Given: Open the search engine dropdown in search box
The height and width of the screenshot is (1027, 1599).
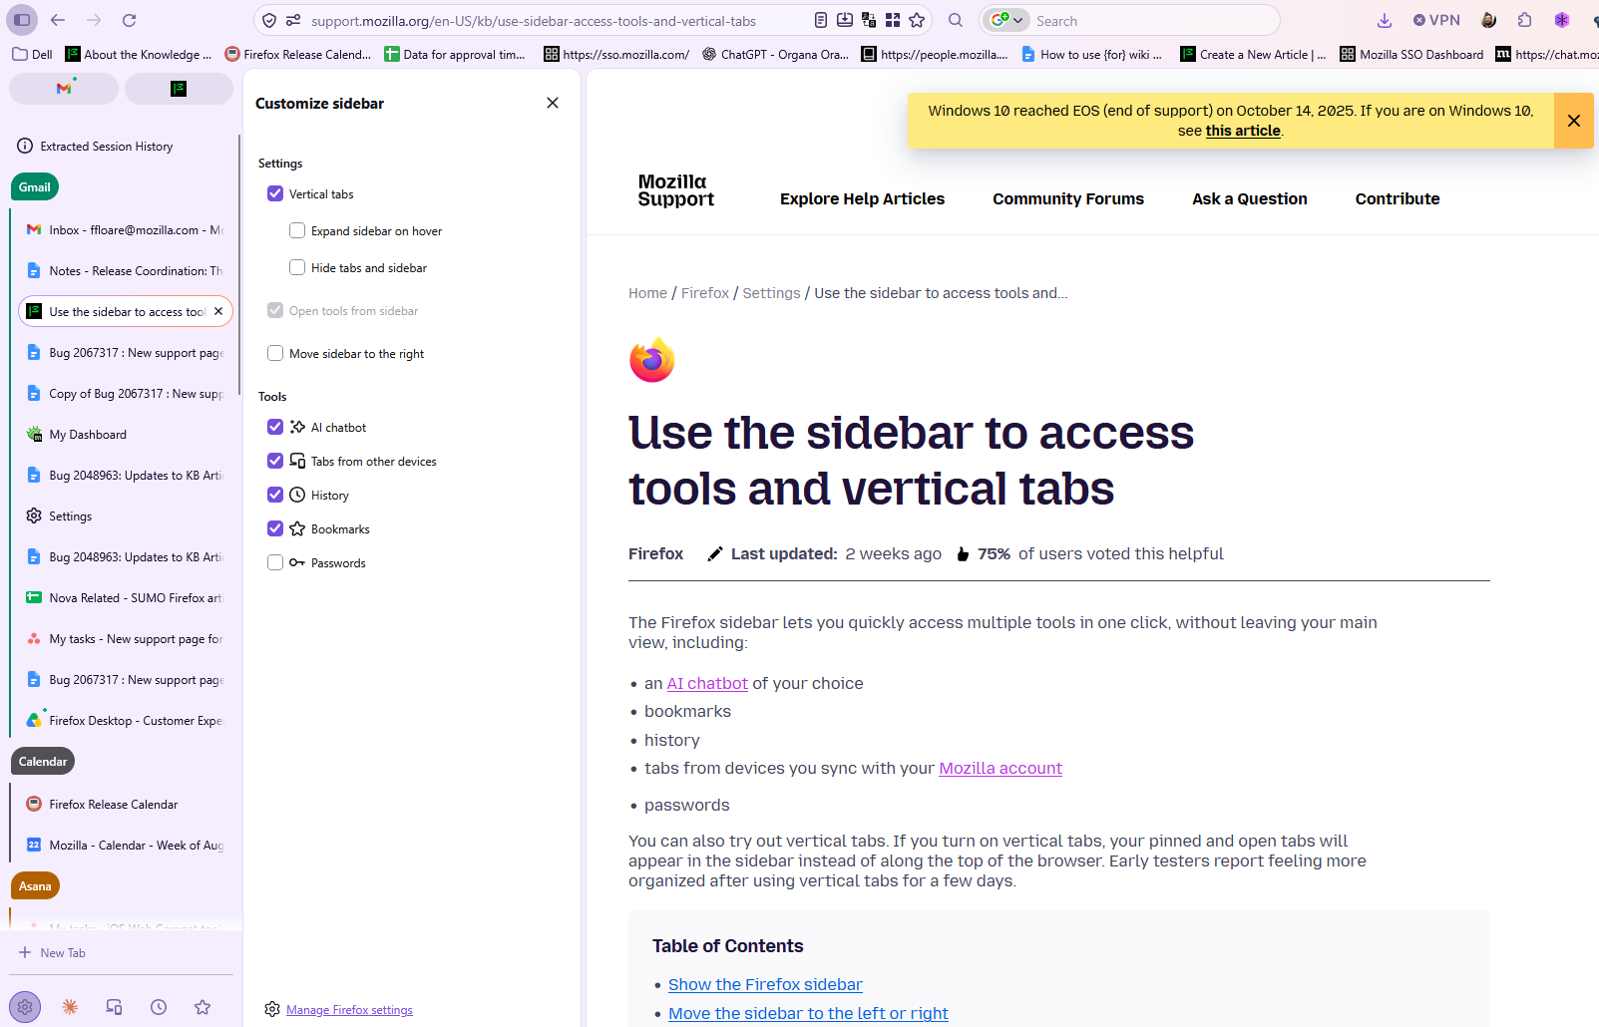Looking at the screenshot, I should coord(1006,20).
